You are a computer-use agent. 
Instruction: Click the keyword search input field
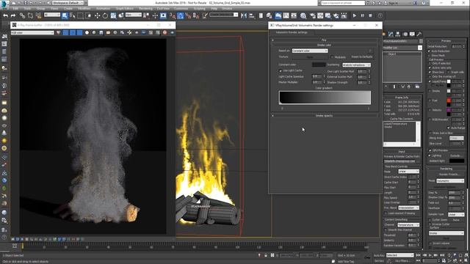tap(343, 3)
